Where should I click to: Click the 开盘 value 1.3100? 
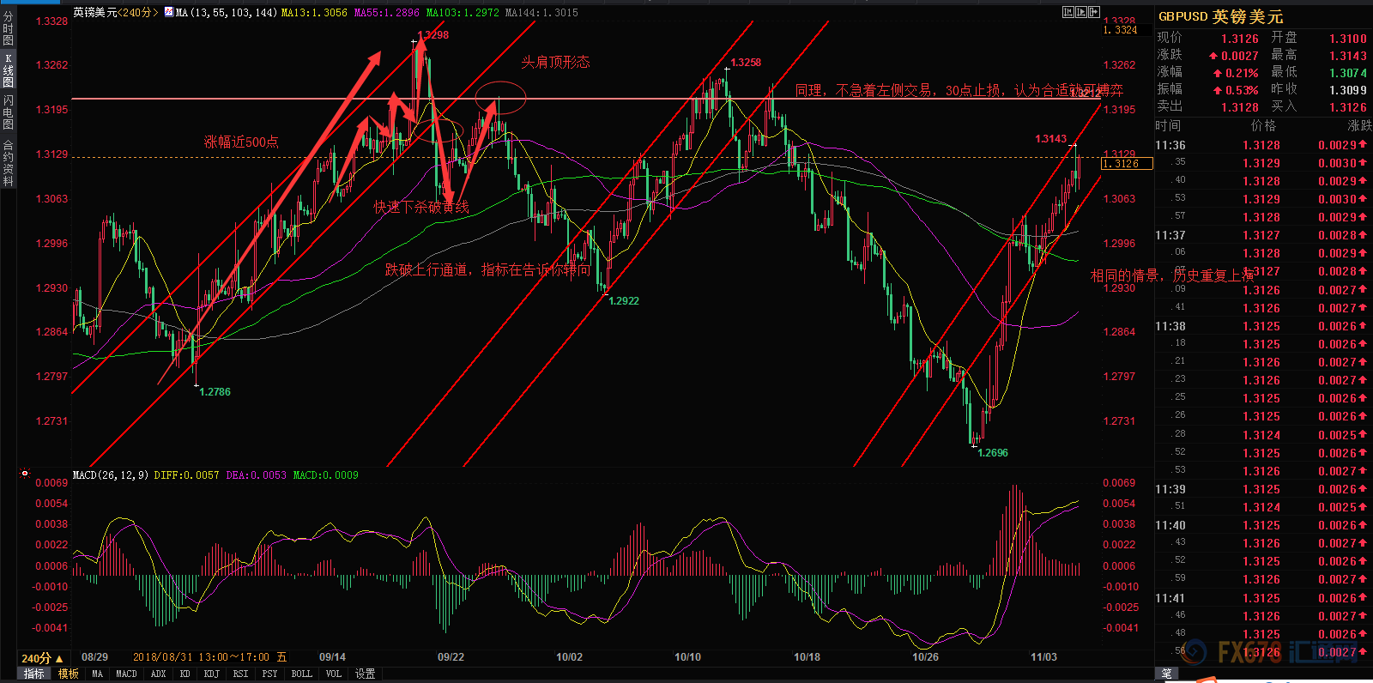coord(1347,39)
